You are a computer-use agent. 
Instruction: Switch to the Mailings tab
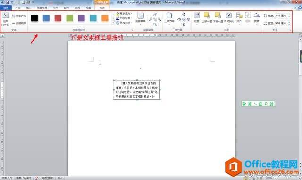[67, 8]
